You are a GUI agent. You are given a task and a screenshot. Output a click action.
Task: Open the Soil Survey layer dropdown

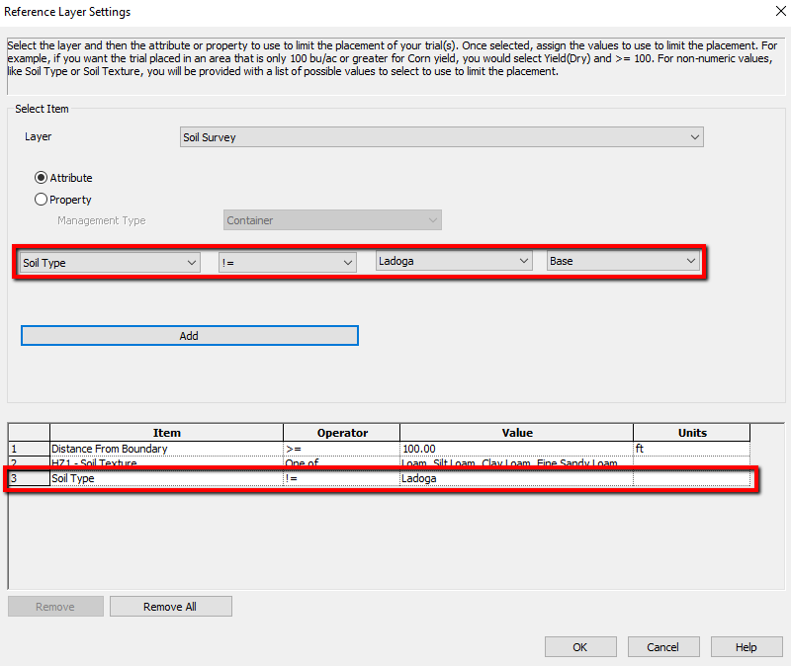pos(441,137)
